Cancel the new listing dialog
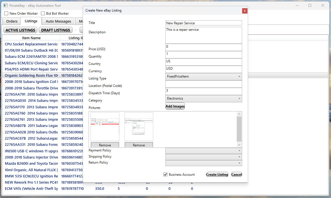Image resolution: width=331 pixels, height=198 pixels. (x=236, y=175)
